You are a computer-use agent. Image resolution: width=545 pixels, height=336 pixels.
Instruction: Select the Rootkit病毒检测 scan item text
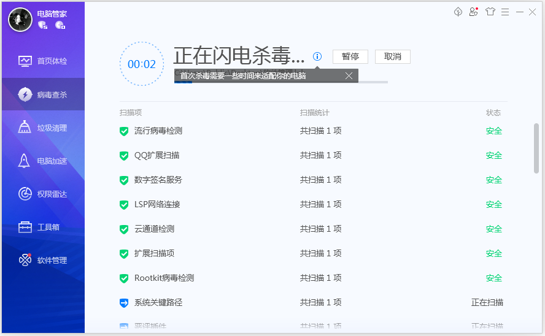click(164, 278)
